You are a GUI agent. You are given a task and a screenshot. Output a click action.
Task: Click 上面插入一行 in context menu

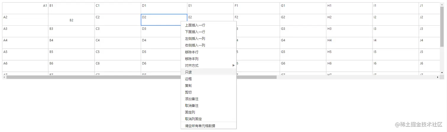[195, 25]
